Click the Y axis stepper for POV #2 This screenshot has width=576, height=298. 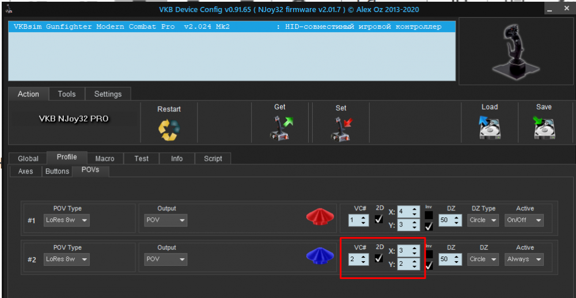[x=408, y=263]
